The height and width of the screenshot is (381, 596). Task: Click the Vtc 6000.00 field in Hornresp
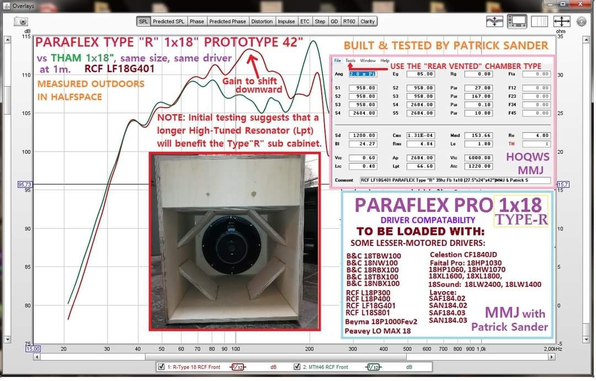point(479,158)
